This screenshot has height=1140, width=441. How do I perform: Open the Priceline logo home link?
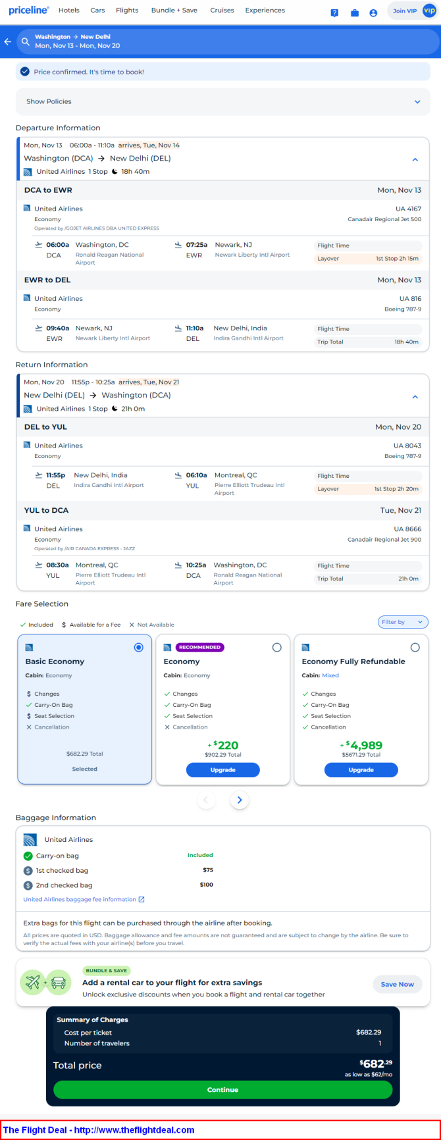[29, 11]
